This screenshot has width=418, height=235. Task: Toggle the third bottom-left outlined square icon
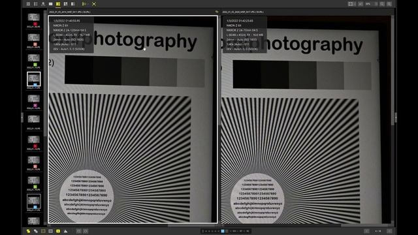pos(43,231)
